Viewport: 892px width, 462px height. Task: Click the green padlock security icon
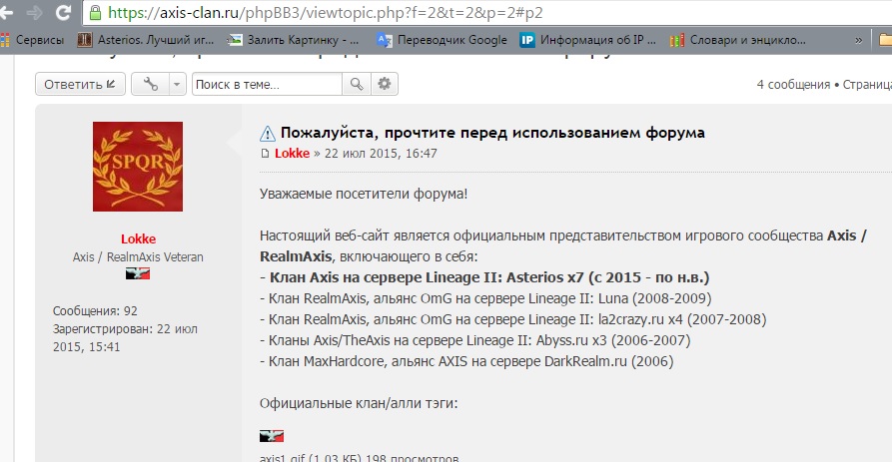pyautogui.click(x=96, y=13)
